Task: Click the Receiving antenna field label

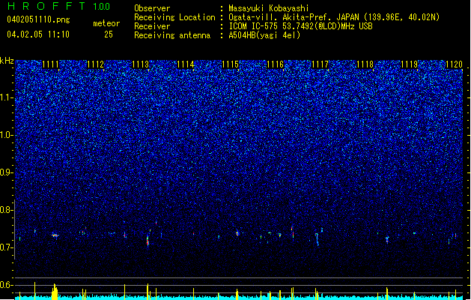Action: [172, 35]
